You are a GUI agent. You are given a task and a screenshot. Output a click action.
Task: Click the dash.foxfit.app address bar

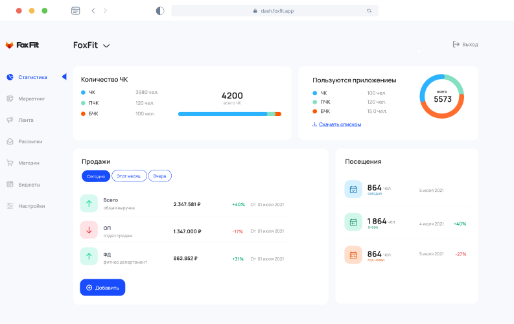(x=275, y=11)
